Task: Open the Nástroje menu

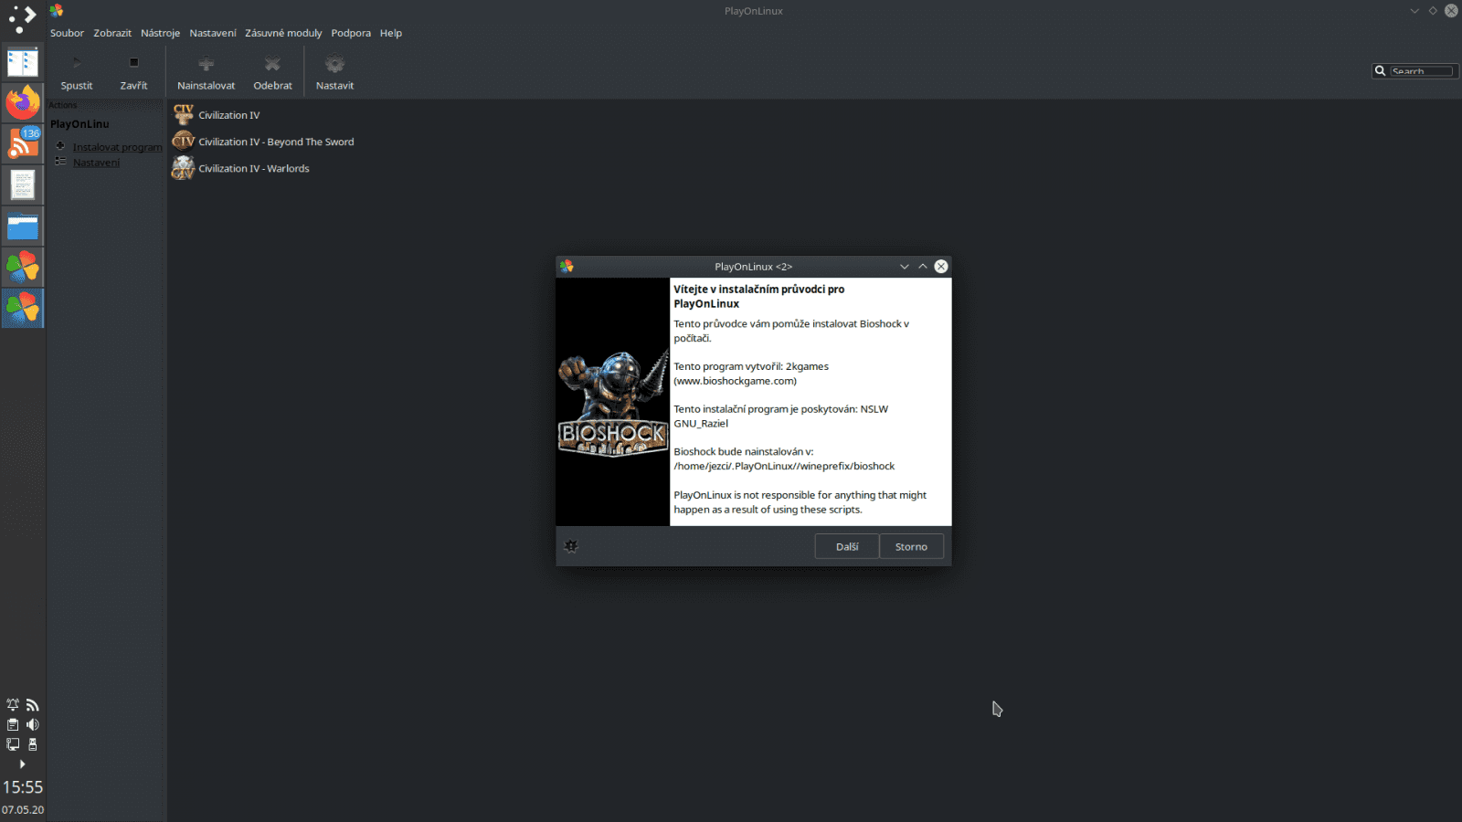Action: [161, 33]
